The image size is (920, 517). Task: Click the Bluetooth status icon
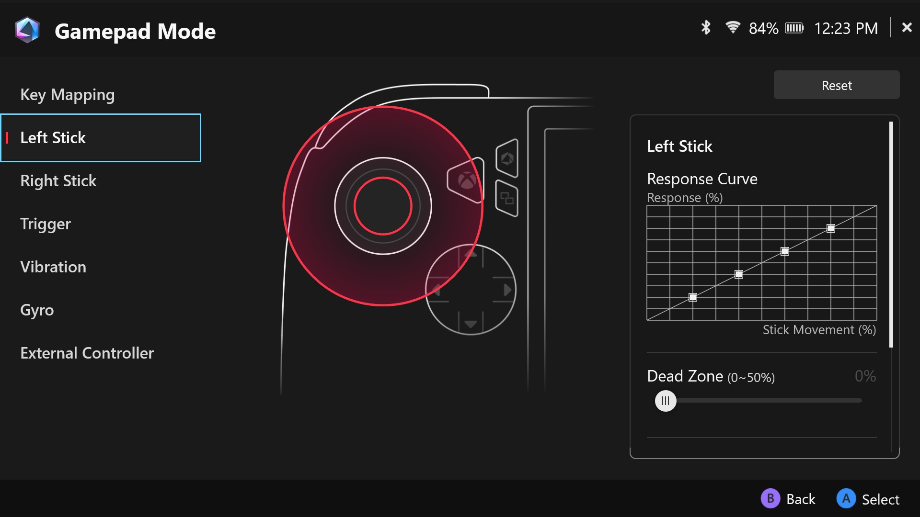[x=705, y=28]
